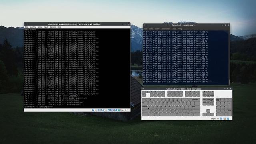Toggle the Caps Lock key on Soft Keyboard
256x144 pixels.
pyautogui.click(x=145, y=107)
